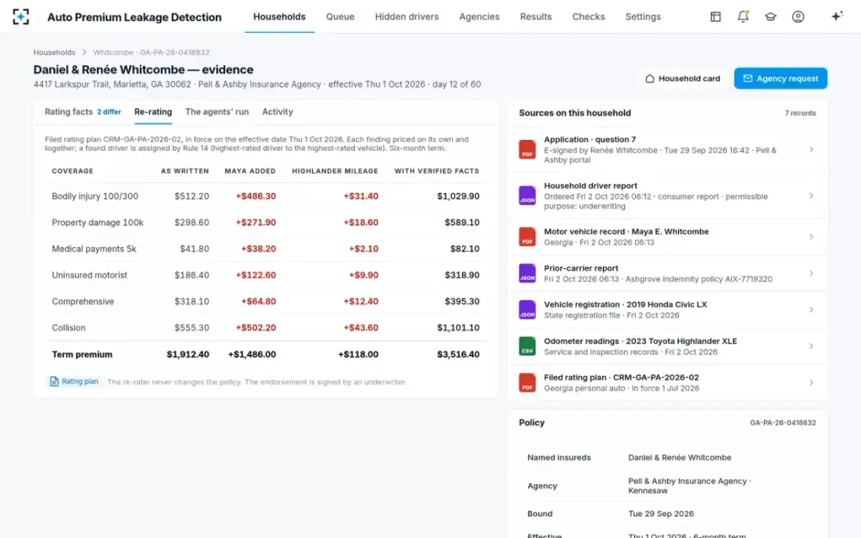Screen dimensions: 861x538
Task: Select the Uninsured motorist row label
Action: [90, 275]
